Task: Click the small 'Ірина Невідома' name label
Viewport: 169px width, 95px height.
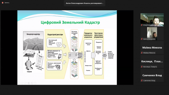Action: point(149,39)
